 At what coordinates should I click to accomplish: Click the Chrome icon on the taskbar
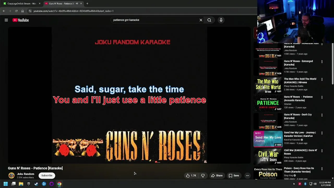[x=59, y=184]
